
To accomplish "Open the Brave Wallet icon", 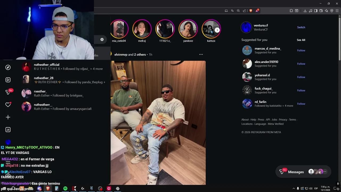I will coord(321,11).
